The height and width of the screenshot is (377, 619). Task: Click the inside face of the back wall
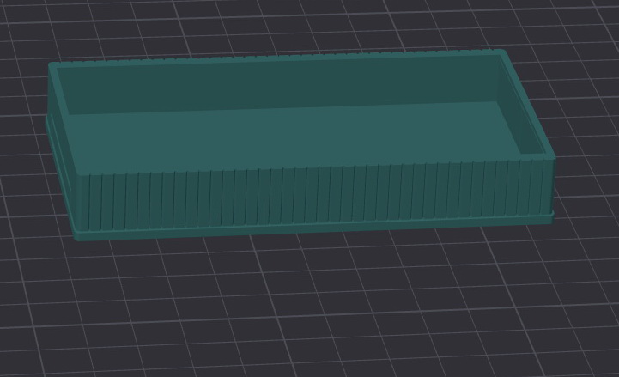pos(283,84)
